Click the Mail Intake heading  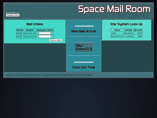35,24
